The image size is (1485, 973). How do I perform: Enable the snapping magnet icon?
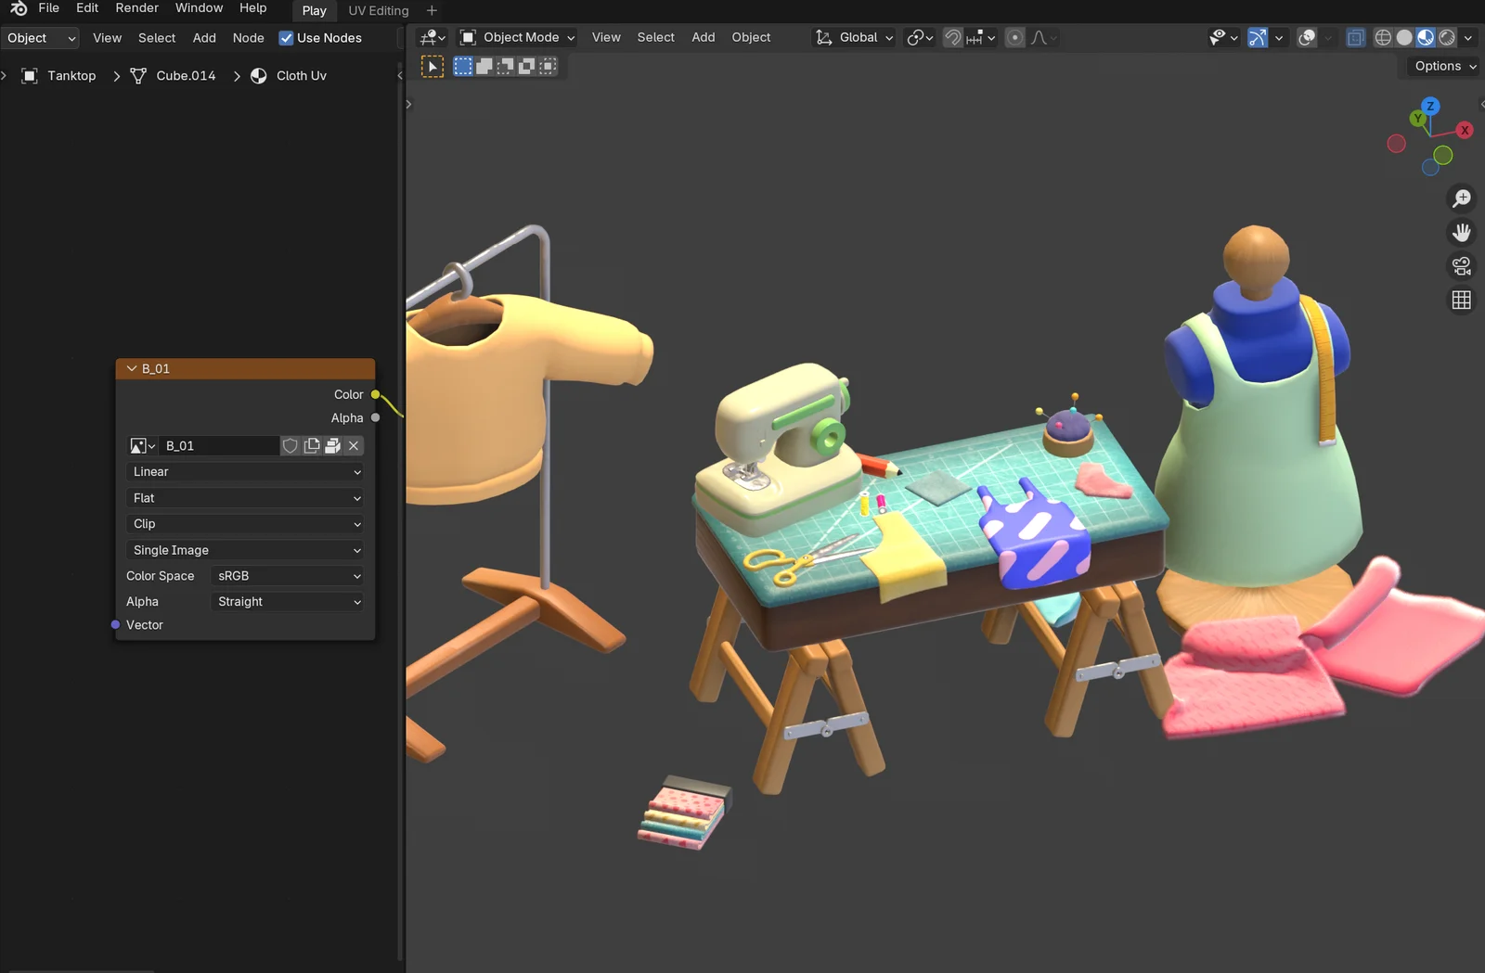952,37
